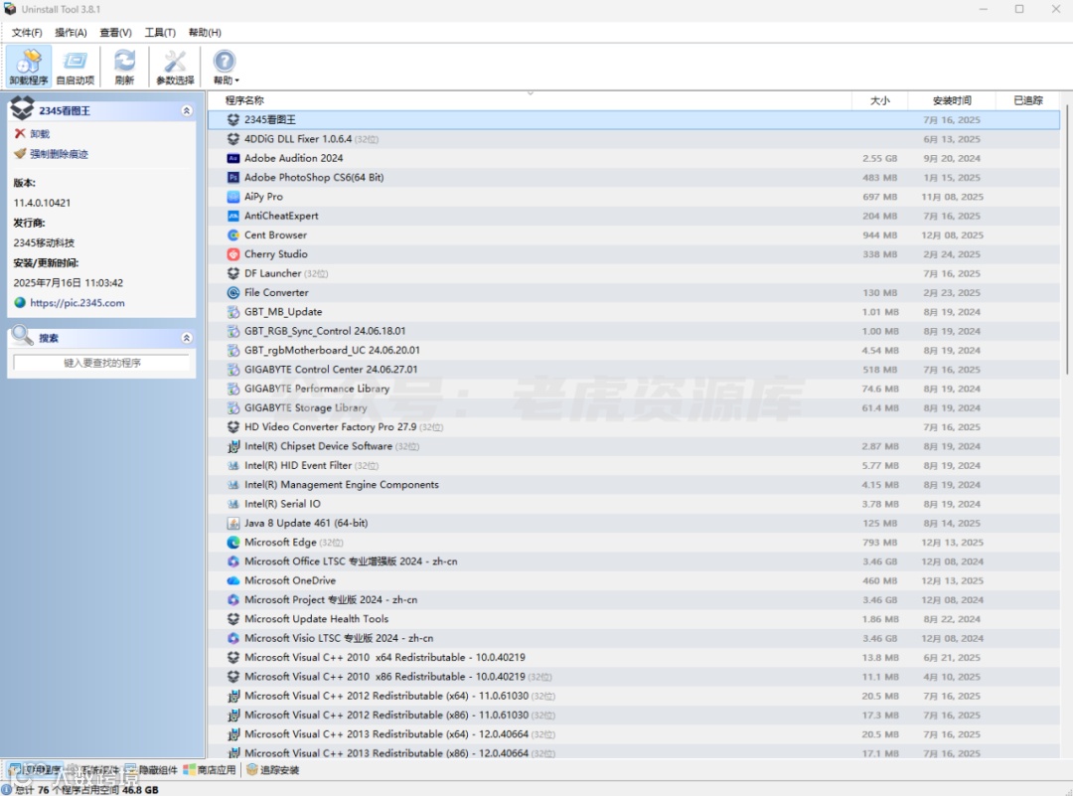The width and height of the screenshot is (1073, 796).
Task: Open 参数选择 preferences from the toolbar
Action: pos(175,67)
